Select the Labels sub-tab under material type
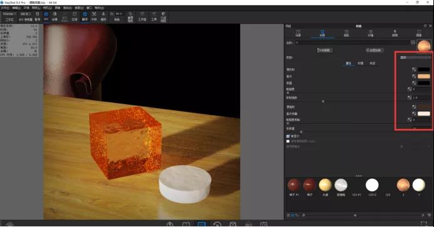The width and height of the screenshot is (434, 227). coord(373,63)
